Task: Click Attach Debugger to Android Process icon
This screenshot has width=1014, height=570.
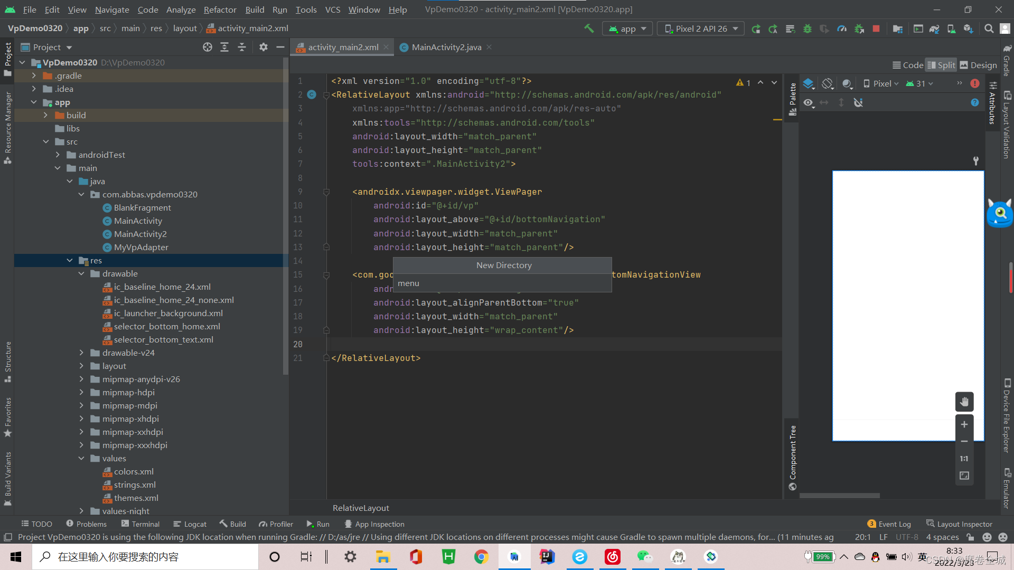Action: pyautogui.click(x=859, y=28)
